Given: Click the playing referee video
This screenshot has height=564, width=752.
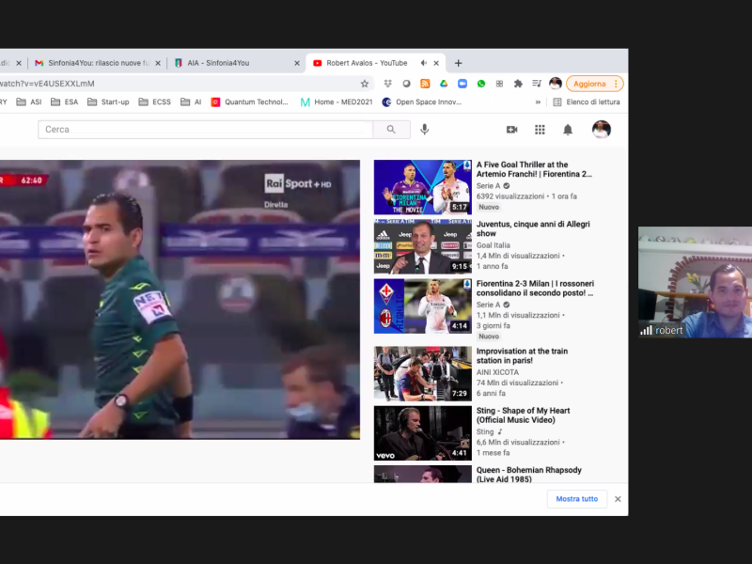Looking at the screenshot, I should point(180,299).
